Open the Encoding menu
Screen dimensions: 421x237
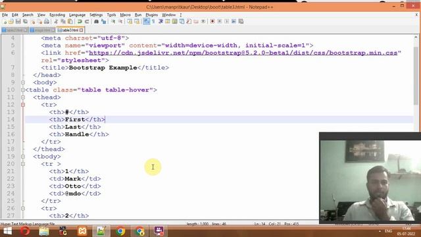tap(57, 14)
